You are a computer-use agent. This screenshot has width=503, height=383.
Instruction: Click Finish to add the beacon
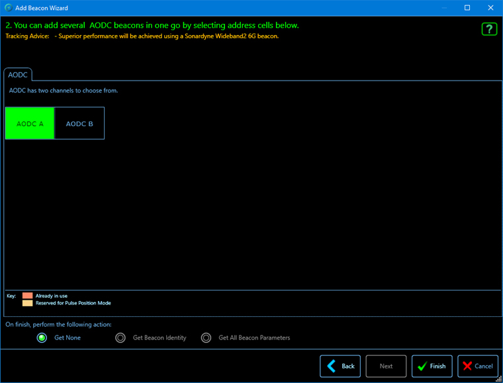432,366
